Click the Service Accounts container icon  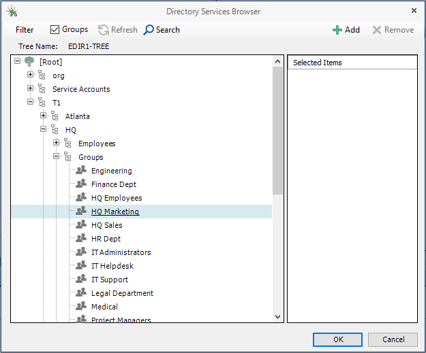coord(42,89)
